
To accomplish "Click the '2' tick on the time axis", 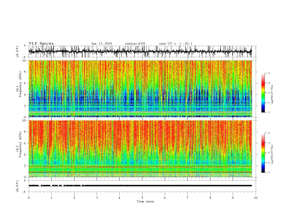I will (x=74, y=198).
